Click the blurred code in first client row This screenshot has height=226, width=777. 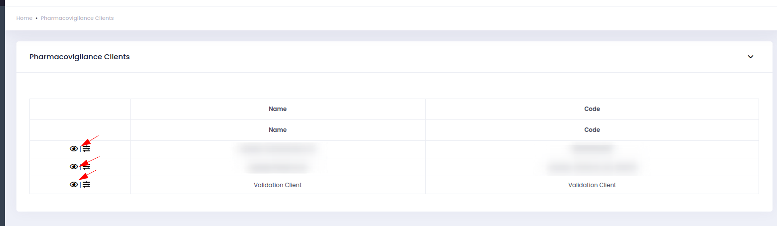[592, 149]
